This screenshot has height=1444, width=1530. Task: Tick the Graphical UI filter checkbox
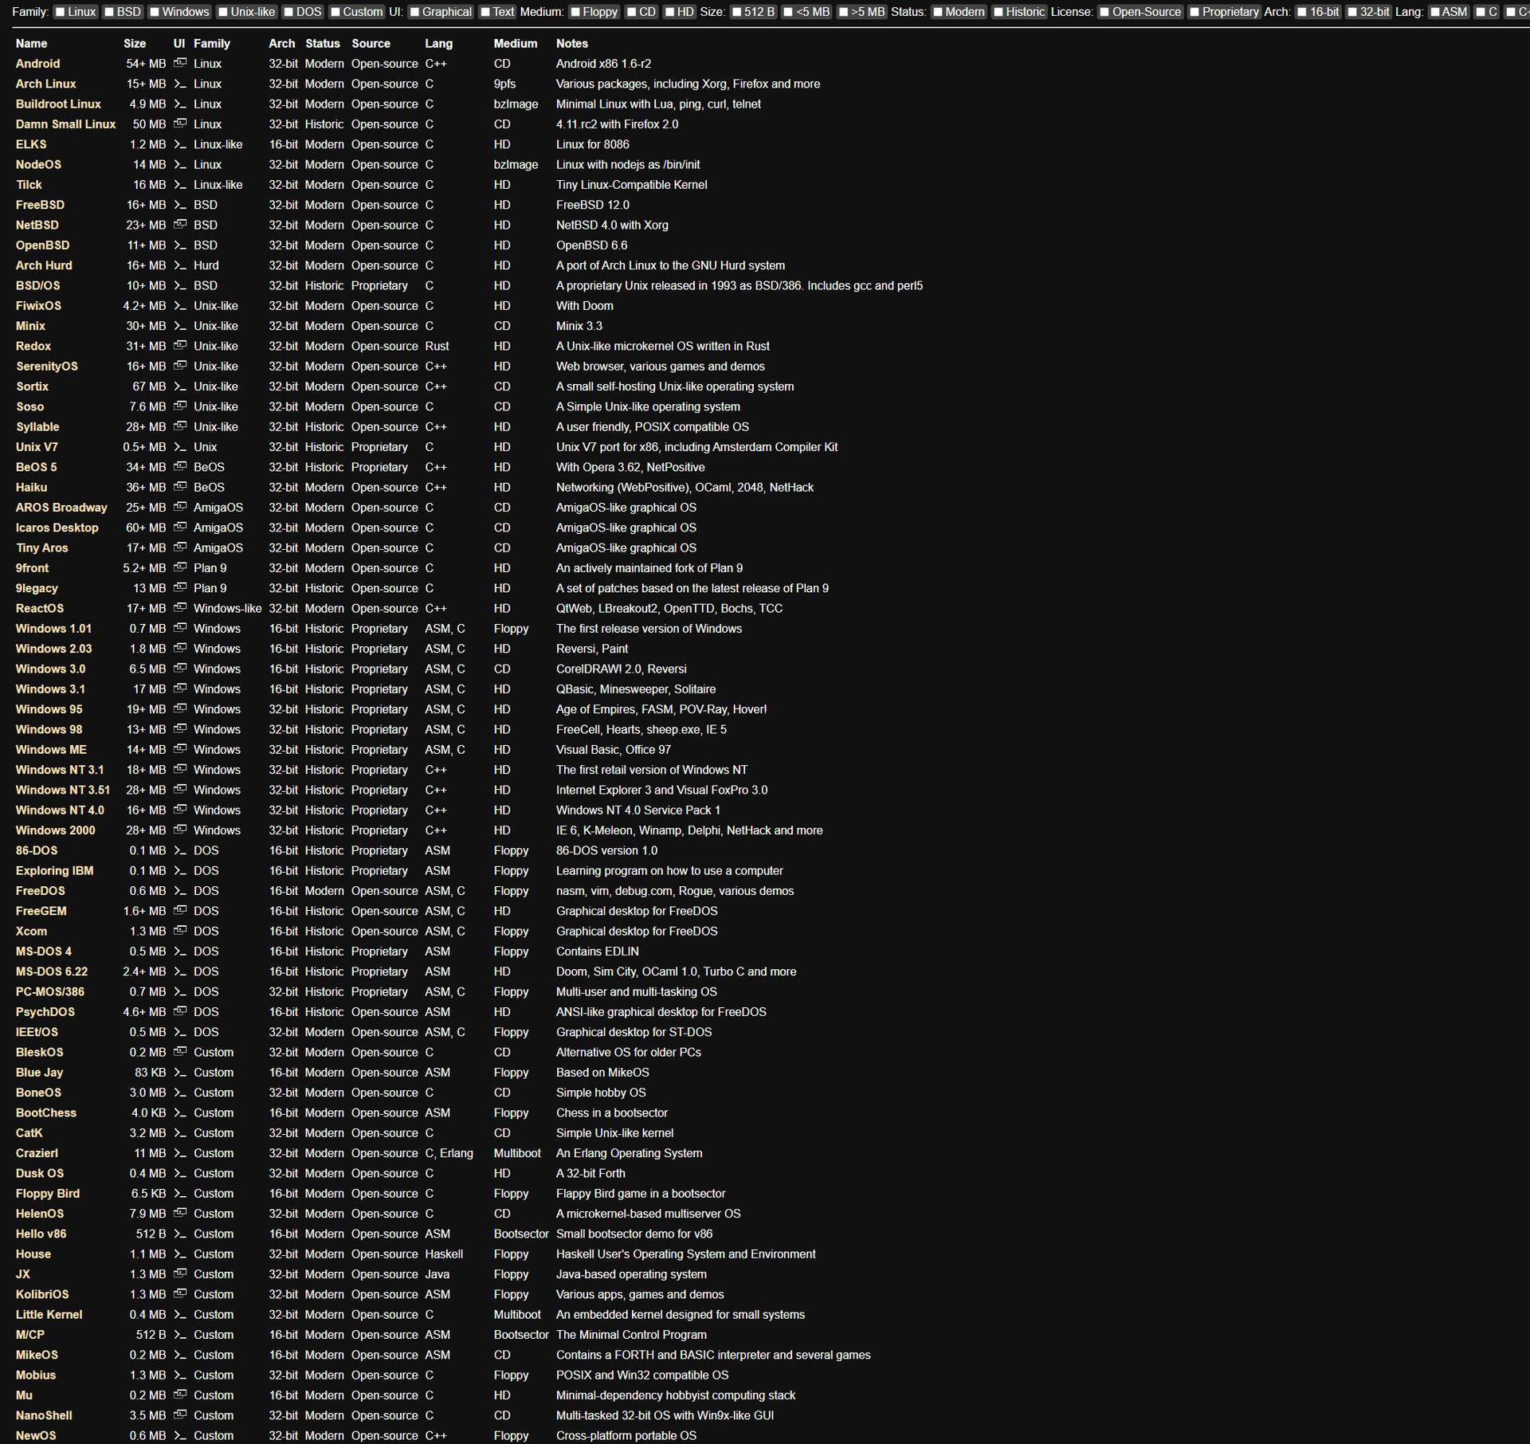coord(414,12)
